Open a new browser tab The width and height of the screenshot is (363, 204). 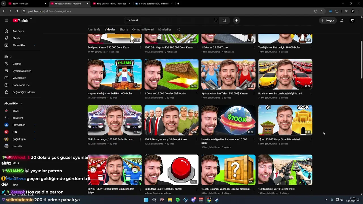coord(178,4)
